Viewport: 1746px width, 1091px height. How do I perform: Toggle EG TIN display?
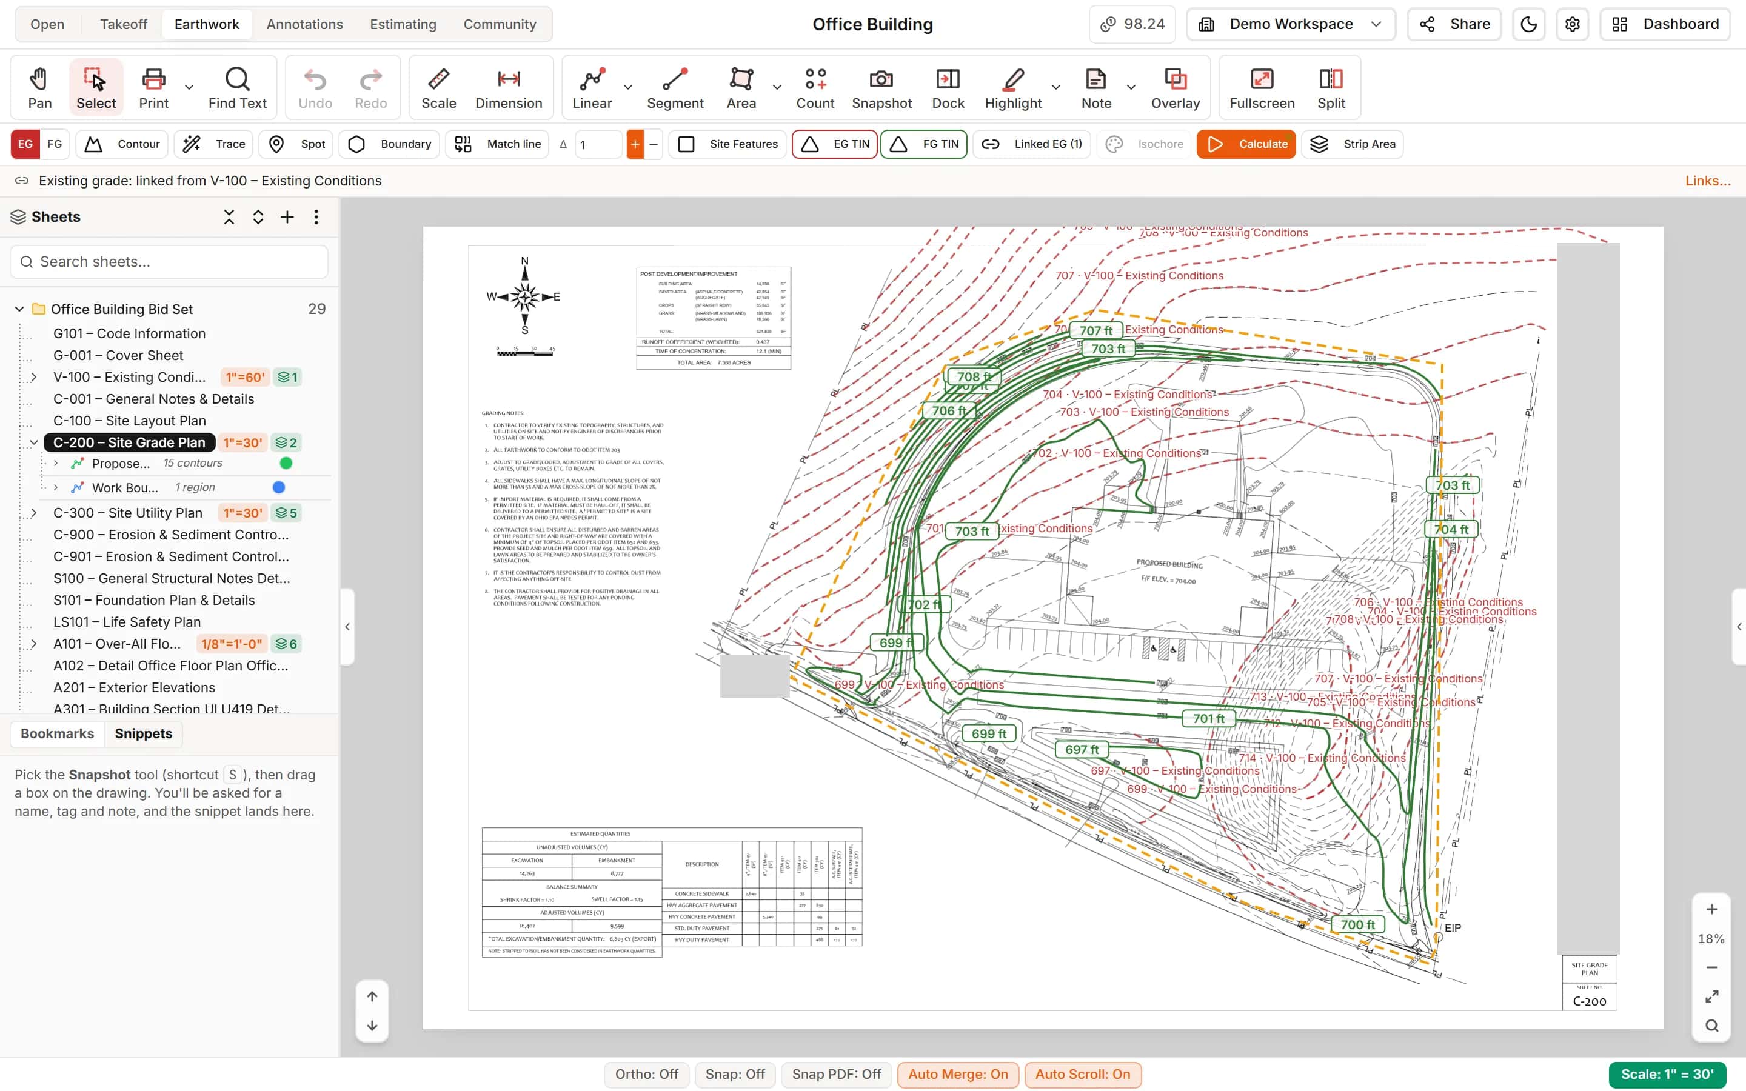click(835, 144)
